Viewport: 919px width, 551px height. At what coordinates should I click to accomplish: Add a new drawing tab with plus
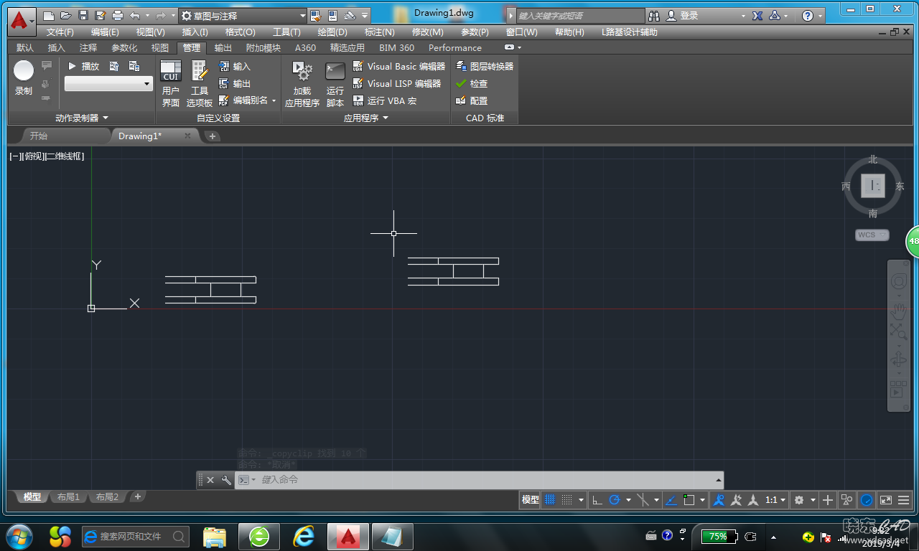pyautogui.click(x=213, y=136)
